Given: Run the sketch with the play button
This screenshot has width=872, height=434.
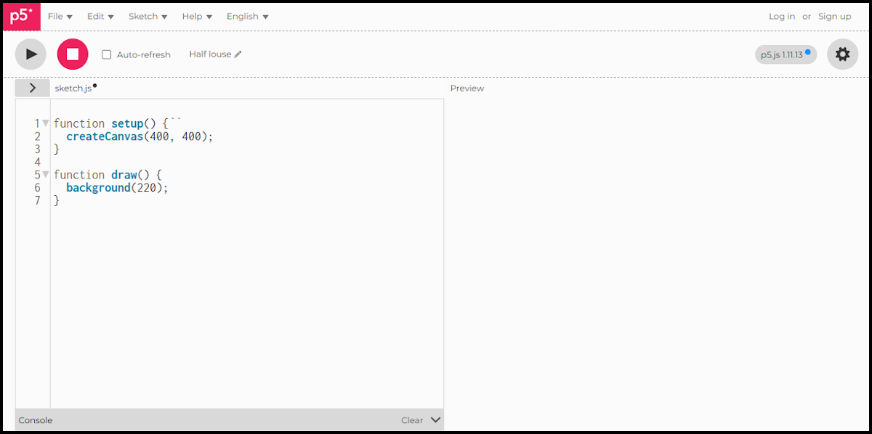Looking at the screenshot, I should point(31,54).
